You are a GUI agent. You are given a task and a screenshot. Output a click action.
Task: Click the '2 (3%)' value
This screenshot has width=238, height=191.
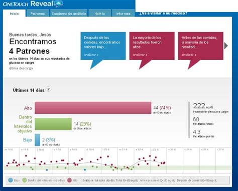click(x=49, y=140)
